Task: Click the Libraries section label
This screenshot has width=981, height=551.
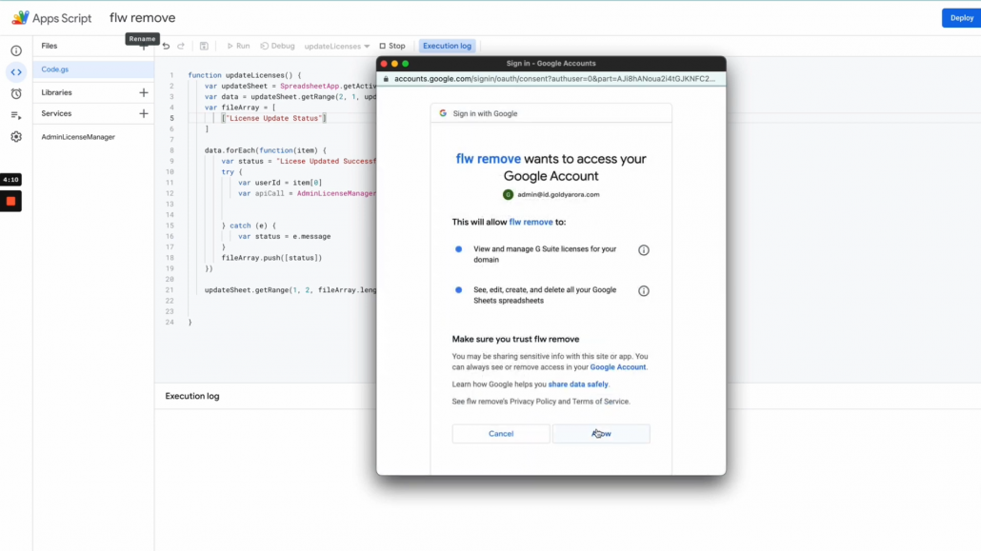Action: 56,92
